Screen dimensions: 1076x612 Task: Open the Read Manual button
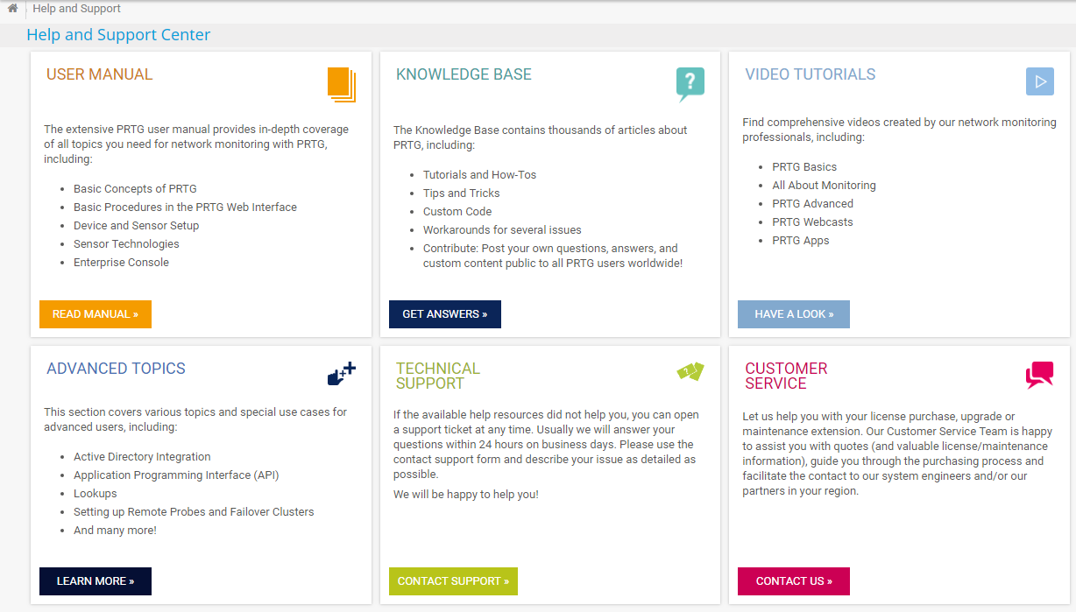coord(96,314)
